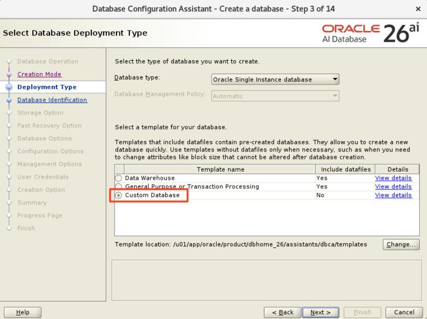
Task: View details for General Purpose template
Action: point(393,187)
